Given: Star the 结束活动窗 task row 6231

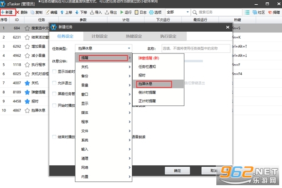Looking at the screenshot, I should (x=27, y=37).
